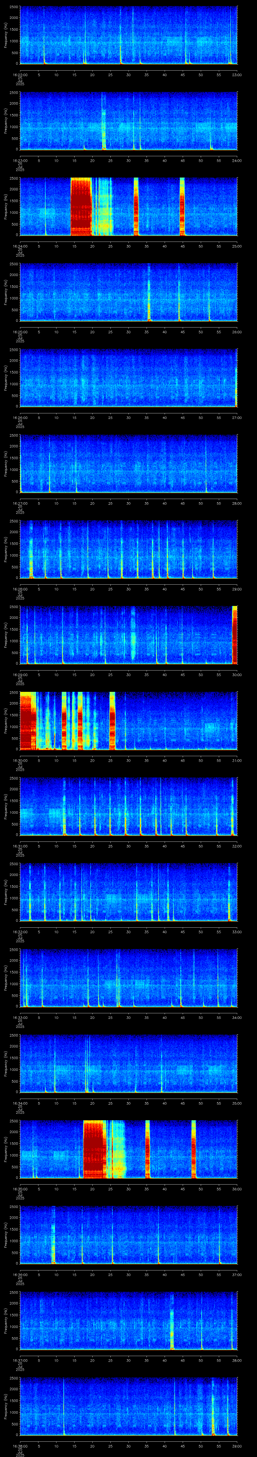
Task: Select the 26:00 end time label
Action: (237, 332)
